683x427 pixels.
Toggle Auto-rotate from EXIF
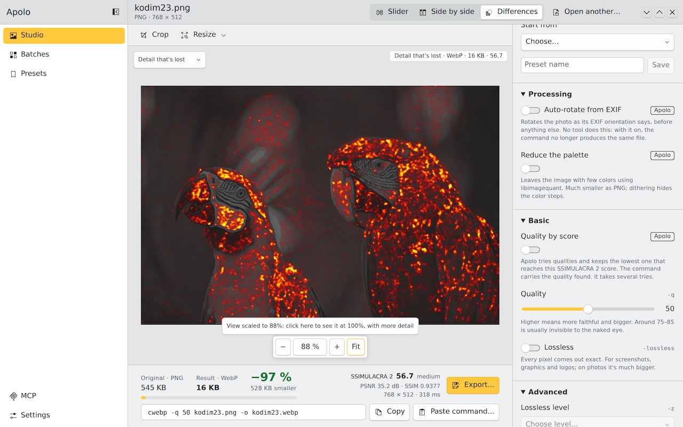point(530,110)
